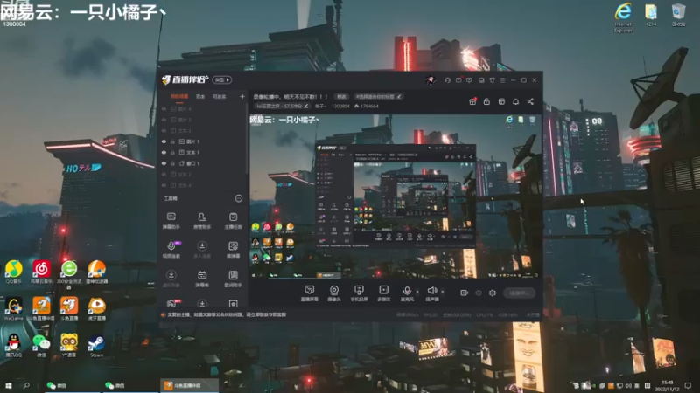Click the record video icon beside settings
The image size is (700, 393).
point(464,293)
